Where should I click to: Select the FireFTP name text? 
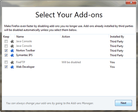coord(20,62)
